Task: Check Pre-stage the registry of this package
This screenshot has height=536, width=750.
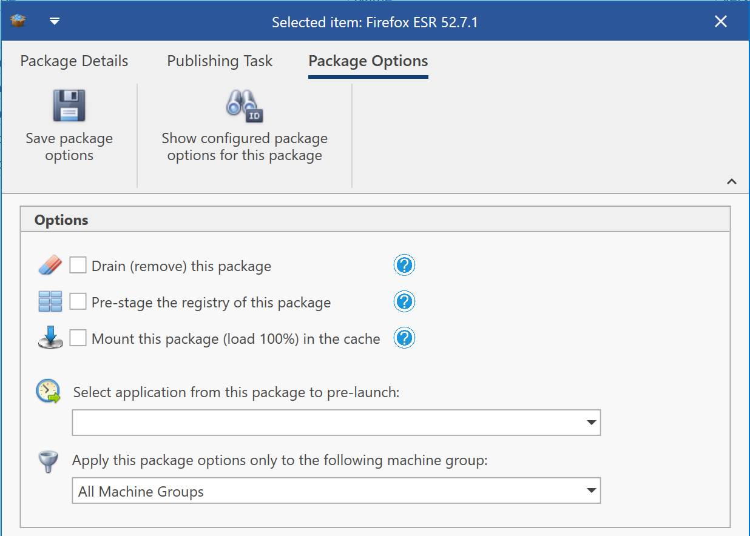Action: pyautogui.click(x=78, y=301)
